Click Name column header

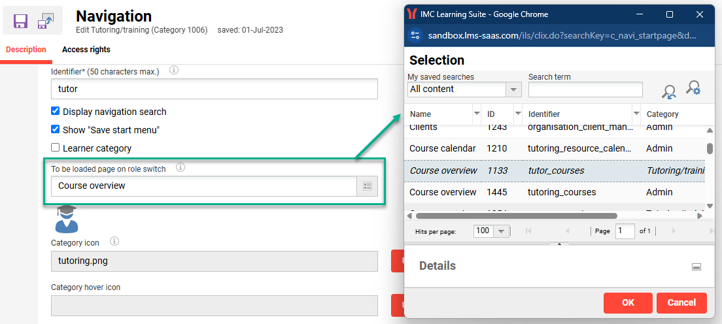coord(421,114)
